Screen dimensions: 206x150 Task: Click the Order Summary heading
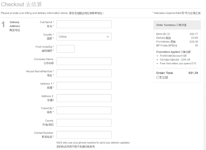pos(171,25)
